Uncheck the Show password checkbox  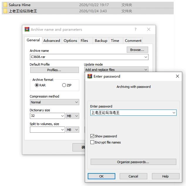pyautogui.click(x=92, y=136)
